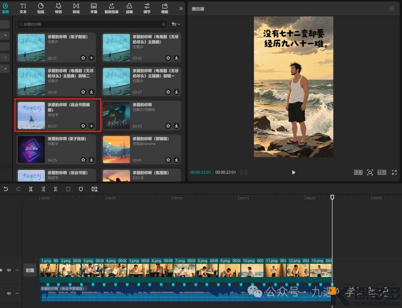The image size is (402, 308).
Task: Open the 转场 (transitions) panel
Action: [76, 8]
